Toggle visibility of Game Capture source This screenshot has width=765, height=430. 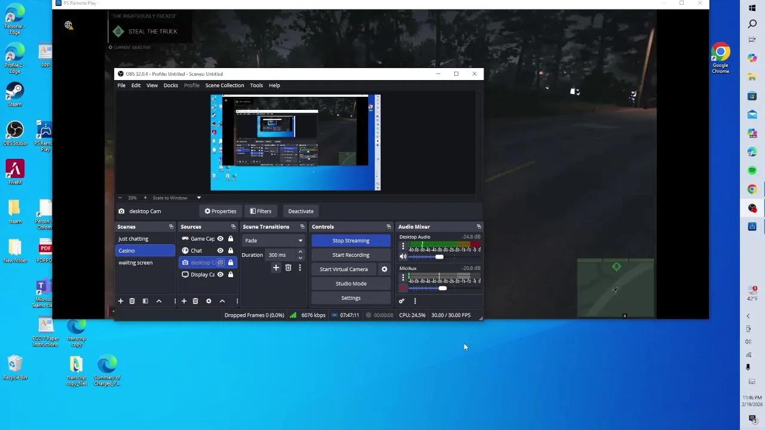220,239
